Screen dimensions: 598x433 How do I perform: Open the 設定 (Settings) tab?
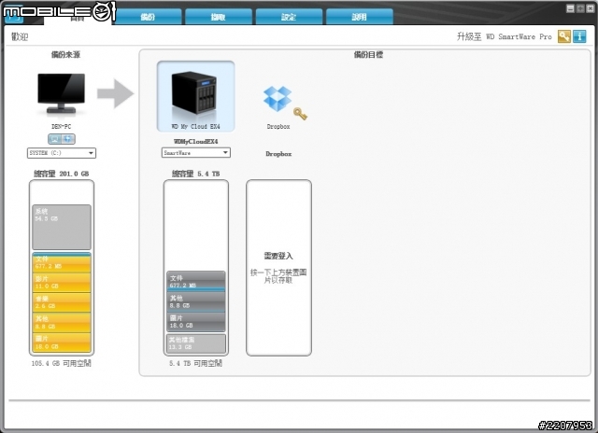[289, 17]
